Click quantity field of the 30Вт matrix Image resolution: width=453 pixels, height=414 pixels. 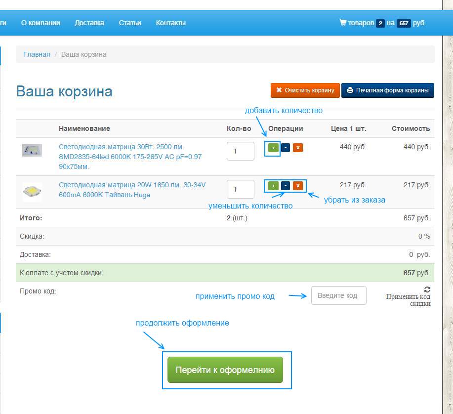(x=241, y=151)
